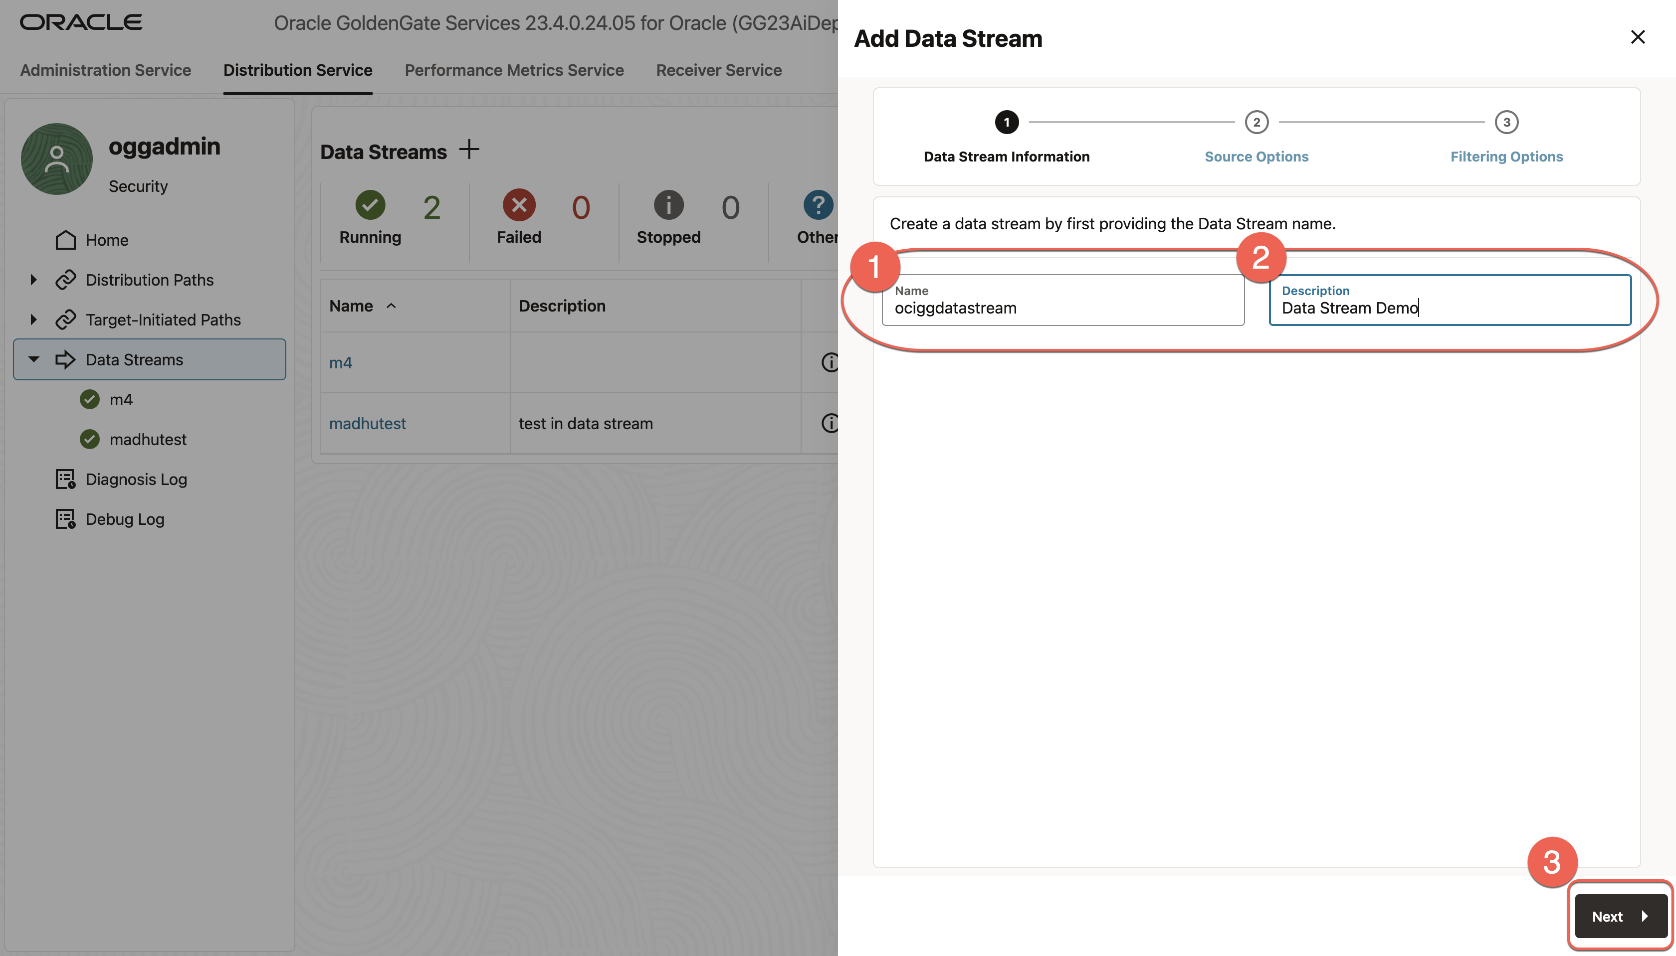
Task: Select Home in the sidebar
Action: (108, 240)
